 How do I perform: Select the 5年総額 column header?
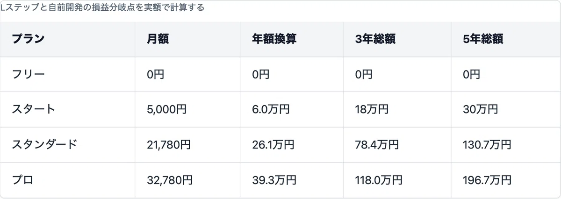coord(483,39)
